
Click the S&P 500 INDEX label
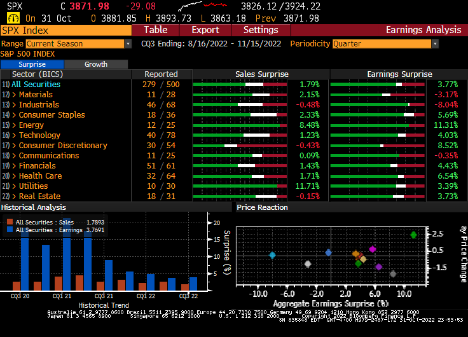coord(27,54)
